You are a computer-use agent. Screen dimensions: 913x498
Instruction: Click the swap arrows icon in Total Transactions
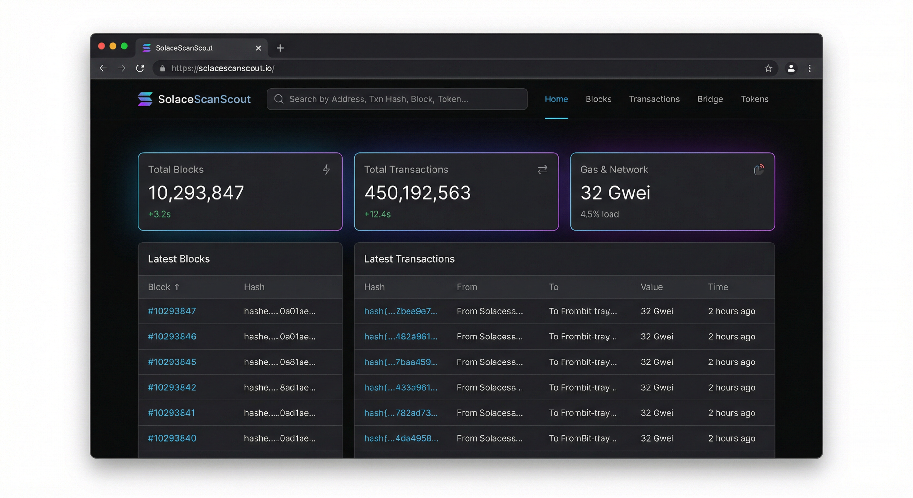point(542,170)
